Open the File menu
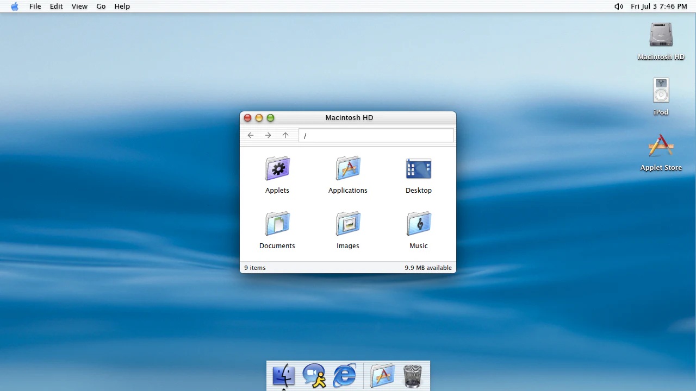Screen dimensions: 696x391 tap(35, 7)
